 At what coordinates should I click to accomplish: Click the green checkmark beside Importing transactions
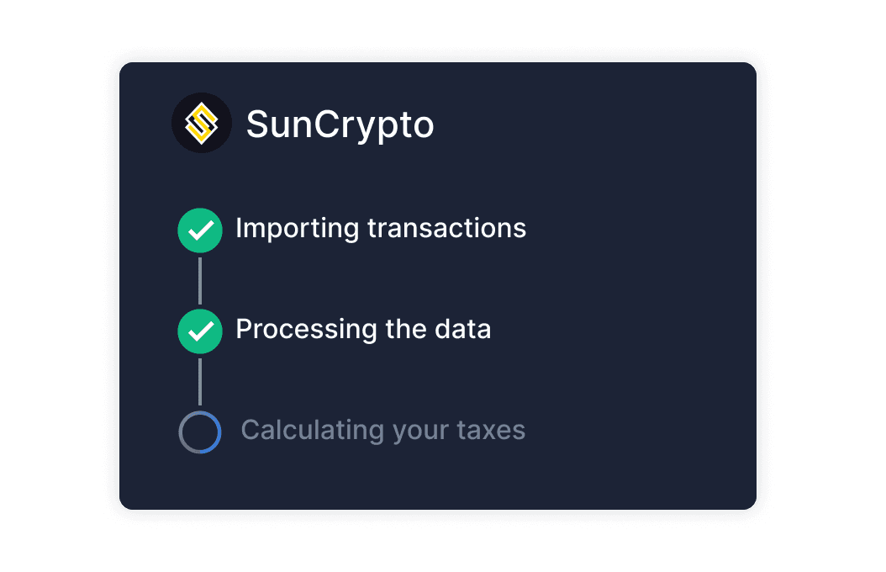(x=200, y=230)
